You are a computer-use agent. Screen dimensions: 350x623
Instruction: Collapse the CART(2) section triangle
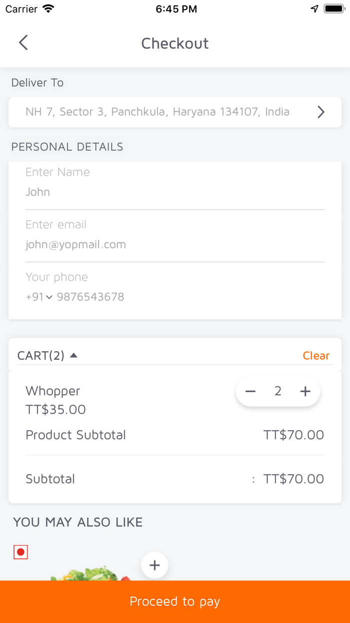click(x=73, y=356)
